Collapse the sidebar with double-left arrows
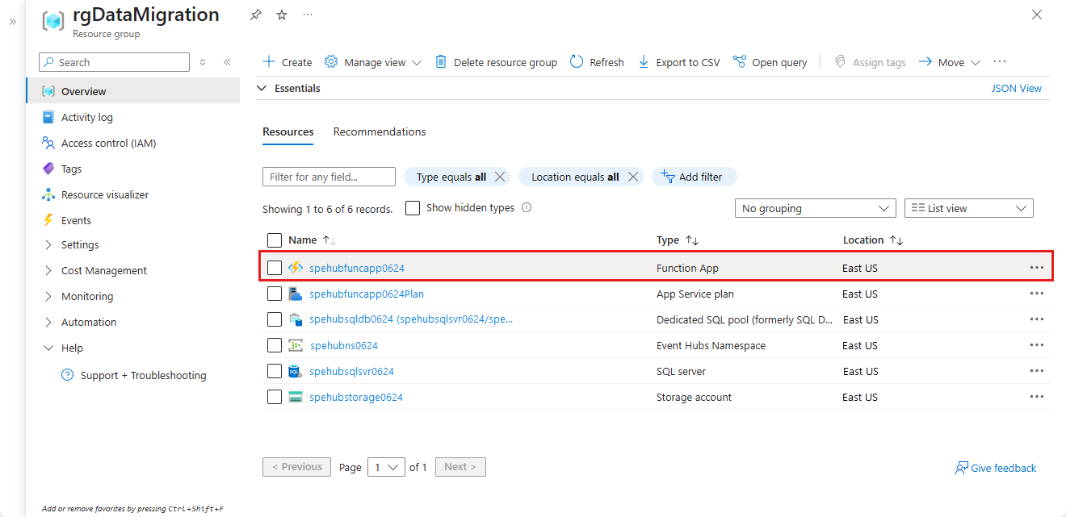 [227, 62]
